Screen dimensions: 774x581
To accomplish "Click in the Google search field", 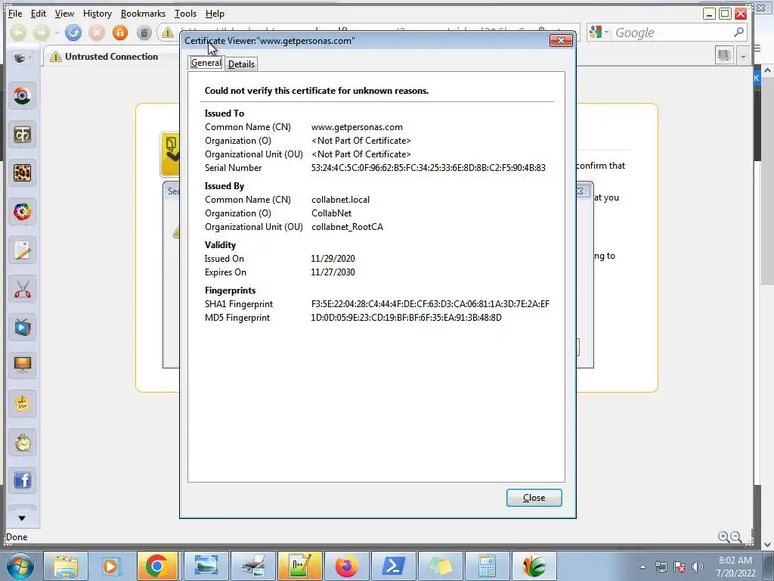I will tap(671, 33).
